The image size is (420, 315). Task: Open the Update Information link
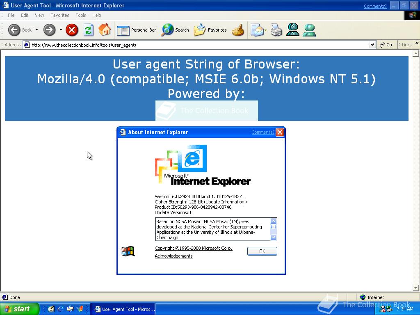pyautogui.click(x=225, y=202)
